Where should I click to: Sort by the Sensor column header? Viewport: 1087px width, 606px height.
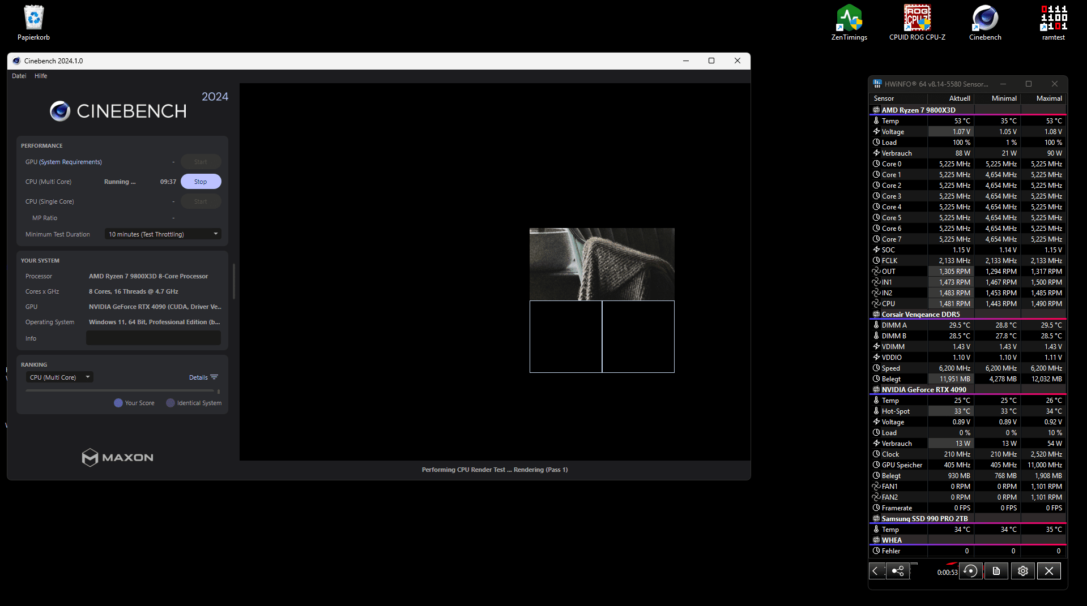[898, 98]
